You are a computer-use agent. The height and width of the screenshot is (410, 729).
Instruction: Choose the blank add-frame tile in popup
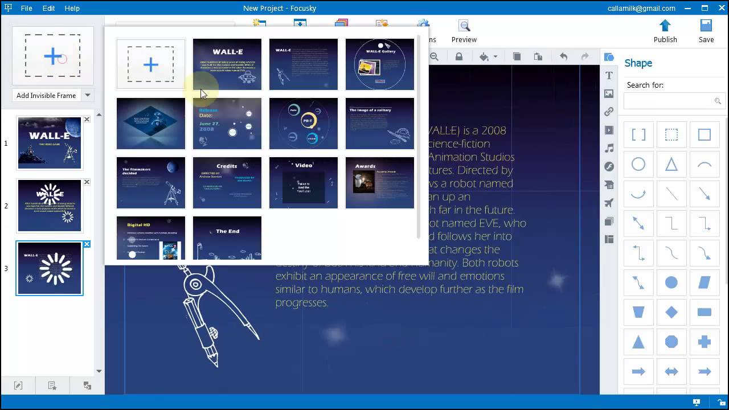click(151, 64)
